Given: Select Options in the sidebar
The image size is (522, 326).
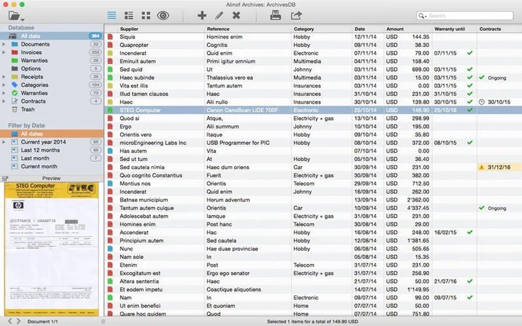Looking at the screenshot, I should tap(52, 69).
